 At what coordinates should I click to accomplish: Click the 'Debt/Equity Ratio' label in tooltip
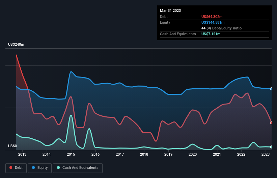click(227, 28)
